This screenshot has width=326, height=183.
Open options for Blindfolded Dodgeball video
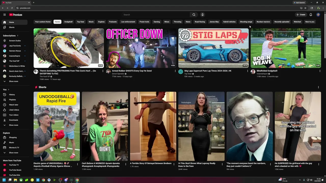pyautogui.click(x=320, y=71)
